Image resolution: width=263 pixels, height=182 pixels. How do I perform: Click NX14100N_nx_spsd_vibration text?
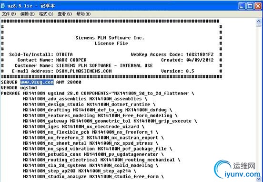click(x=59, y=149)
